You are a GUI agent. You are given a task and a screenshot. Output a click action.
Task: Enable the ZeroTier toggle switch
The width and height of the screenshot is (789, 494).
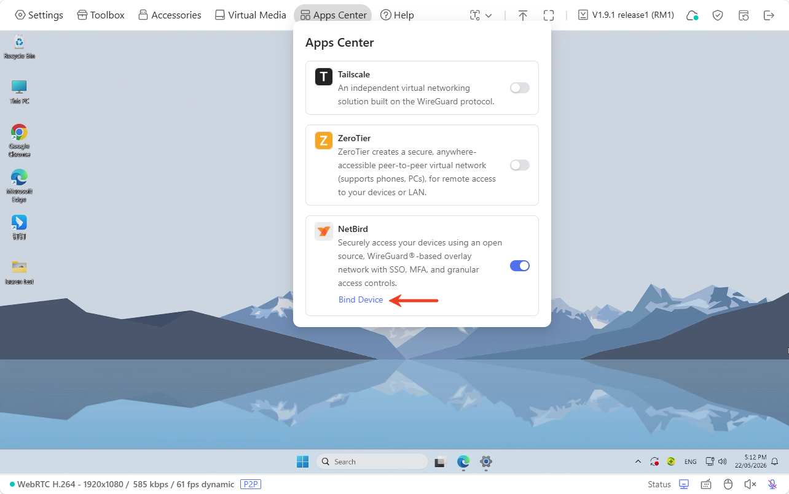click(x=520, y=165)
